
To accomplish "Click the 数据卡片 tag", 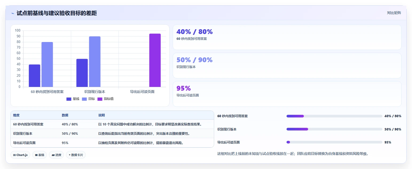I will [x=76, y=155].
